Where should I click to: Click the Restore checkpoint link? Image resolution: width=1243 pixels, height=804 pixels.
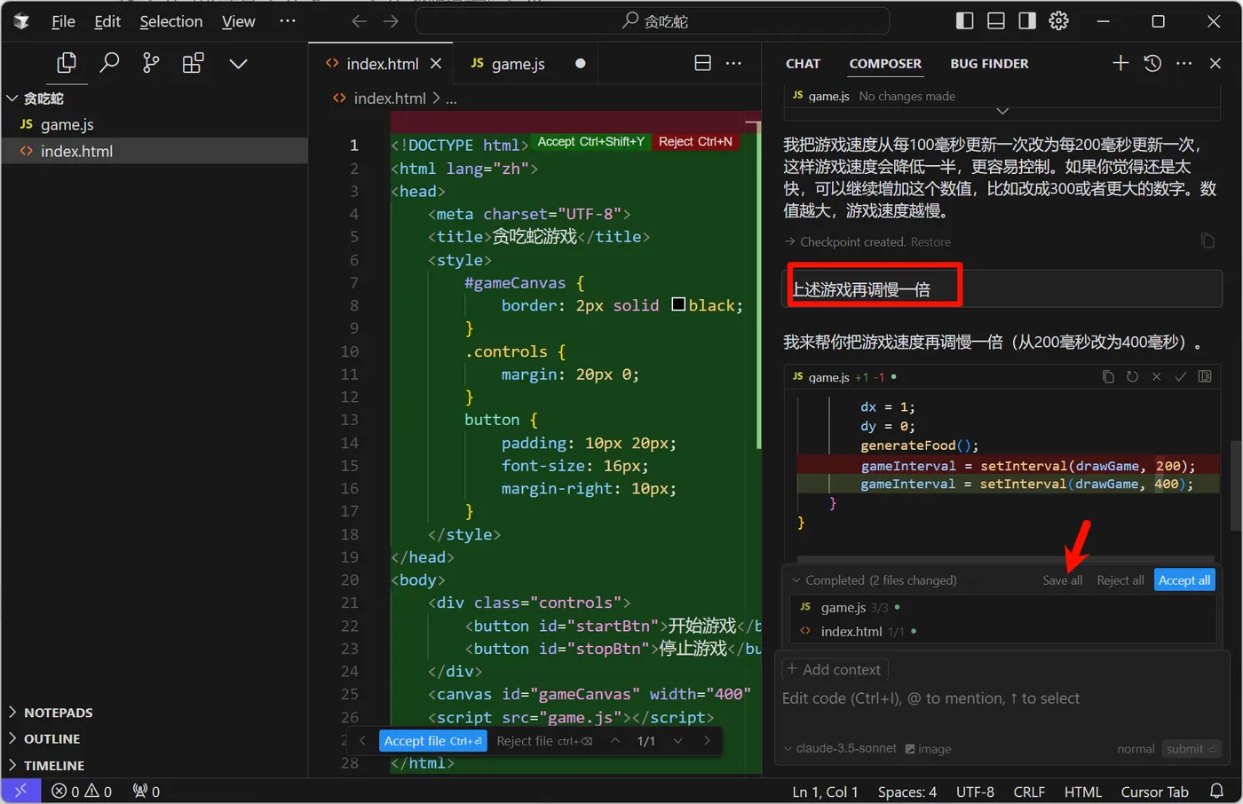[x=930, y=241]
